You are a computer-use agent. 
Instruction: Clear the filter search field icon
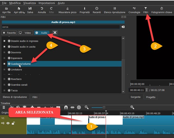point(123,27)
